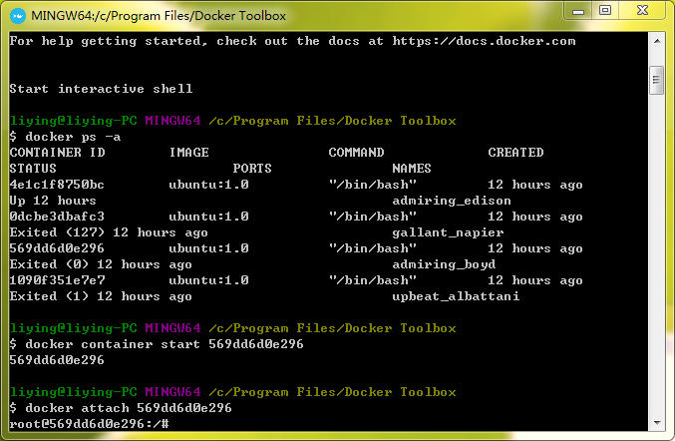Click the 'Up 12 hours' status text
Viewport: 675px width, 441px height.
point(53,201)
